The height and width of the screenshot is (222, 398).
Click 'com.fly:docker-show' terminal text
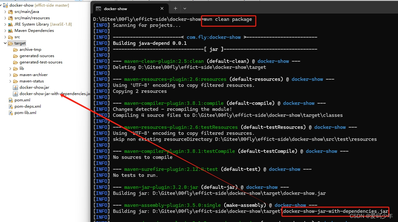[214, 37]
